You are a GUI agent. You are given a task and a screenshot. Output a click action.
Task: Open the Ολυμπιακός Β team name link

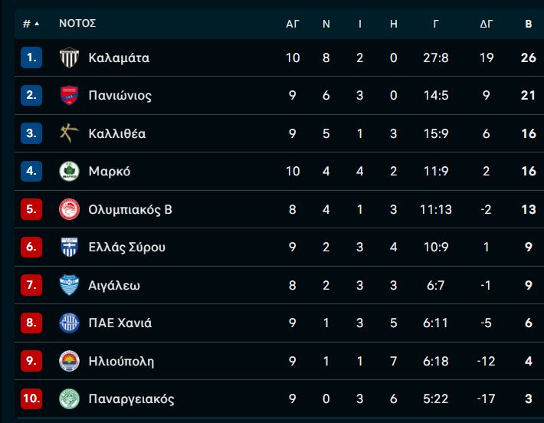pos(130,209)
